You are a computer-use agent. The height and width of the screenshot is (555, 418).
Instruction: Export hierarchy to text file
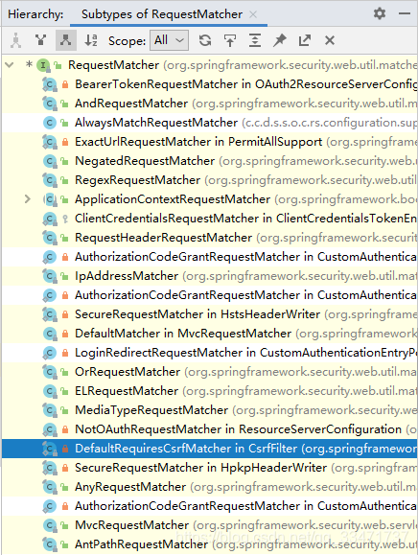point(304,40)
